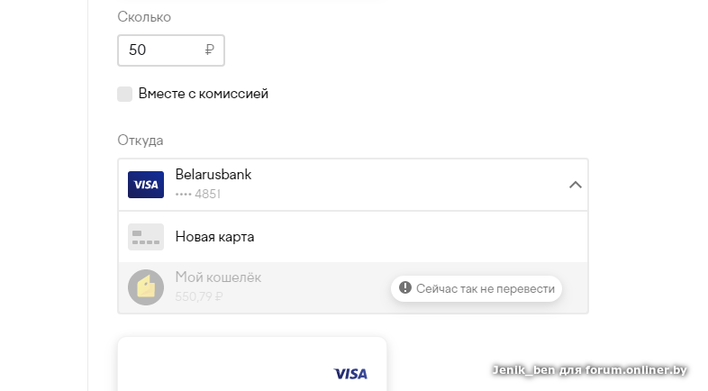
Task: Click the exclamation warning icon
Action: 405,288
